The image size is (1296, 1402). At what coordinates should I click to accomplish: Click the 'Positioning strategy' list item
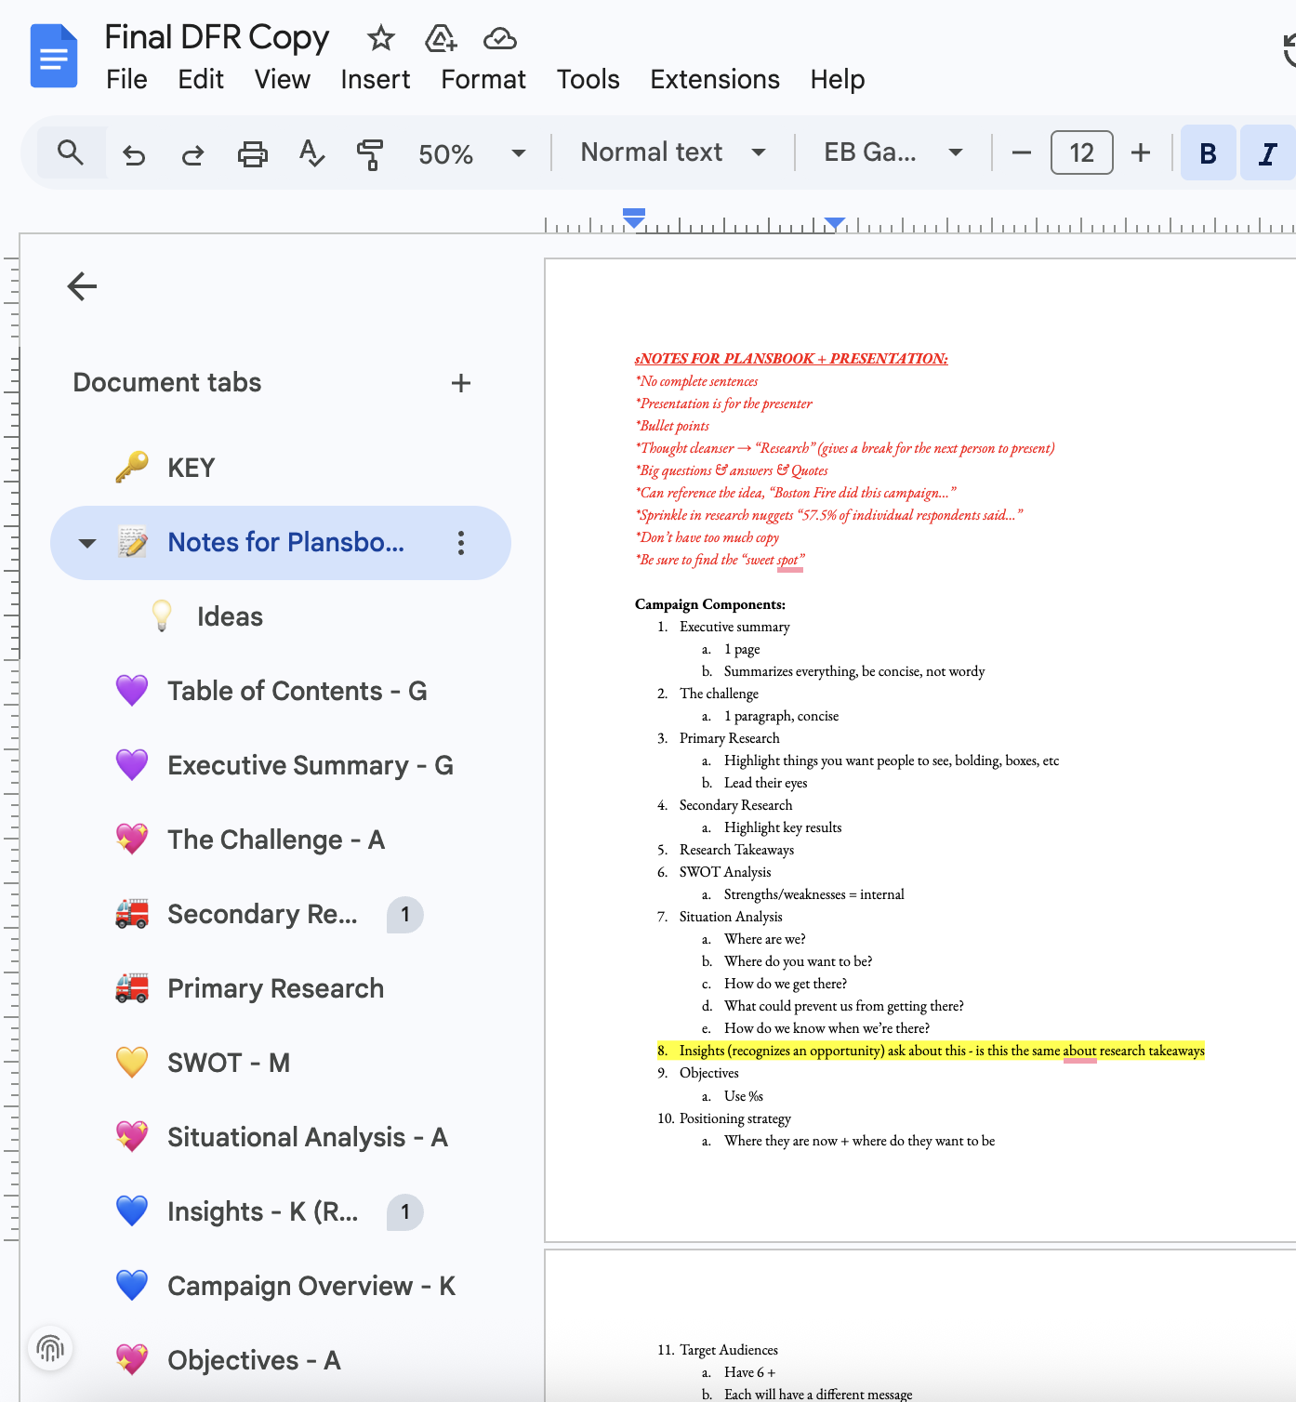(x=735, y=1118)
